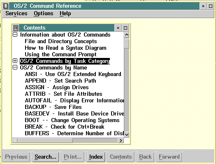Select ATTRIB - Set File Attributes
Image resolution: width=216 pixels, height=164 pixels.
(63, 94)
